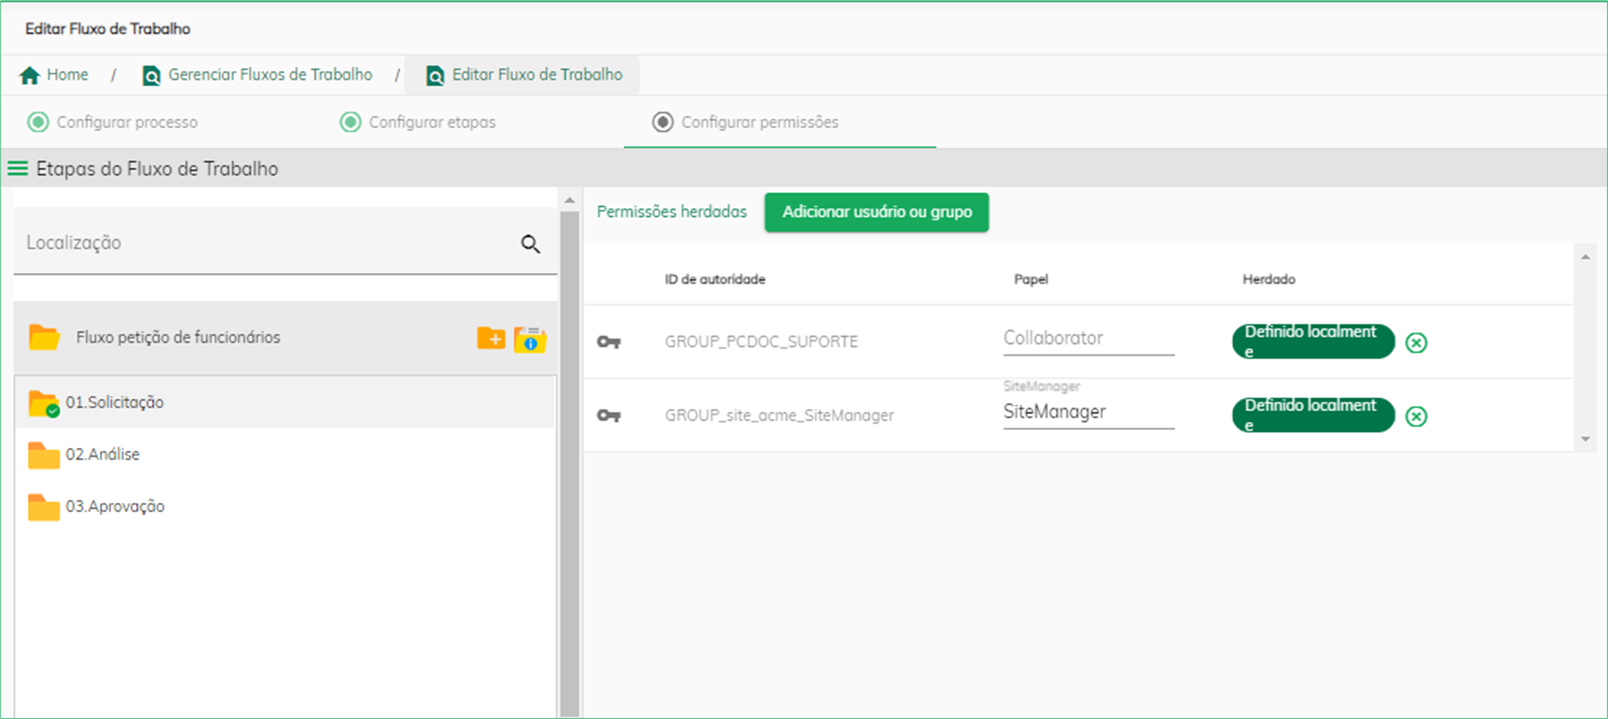Select Fluxo petição de funcionários root folder
Image resolution: width=1608 pixels, height=719 pixels.
coord(285,337)
